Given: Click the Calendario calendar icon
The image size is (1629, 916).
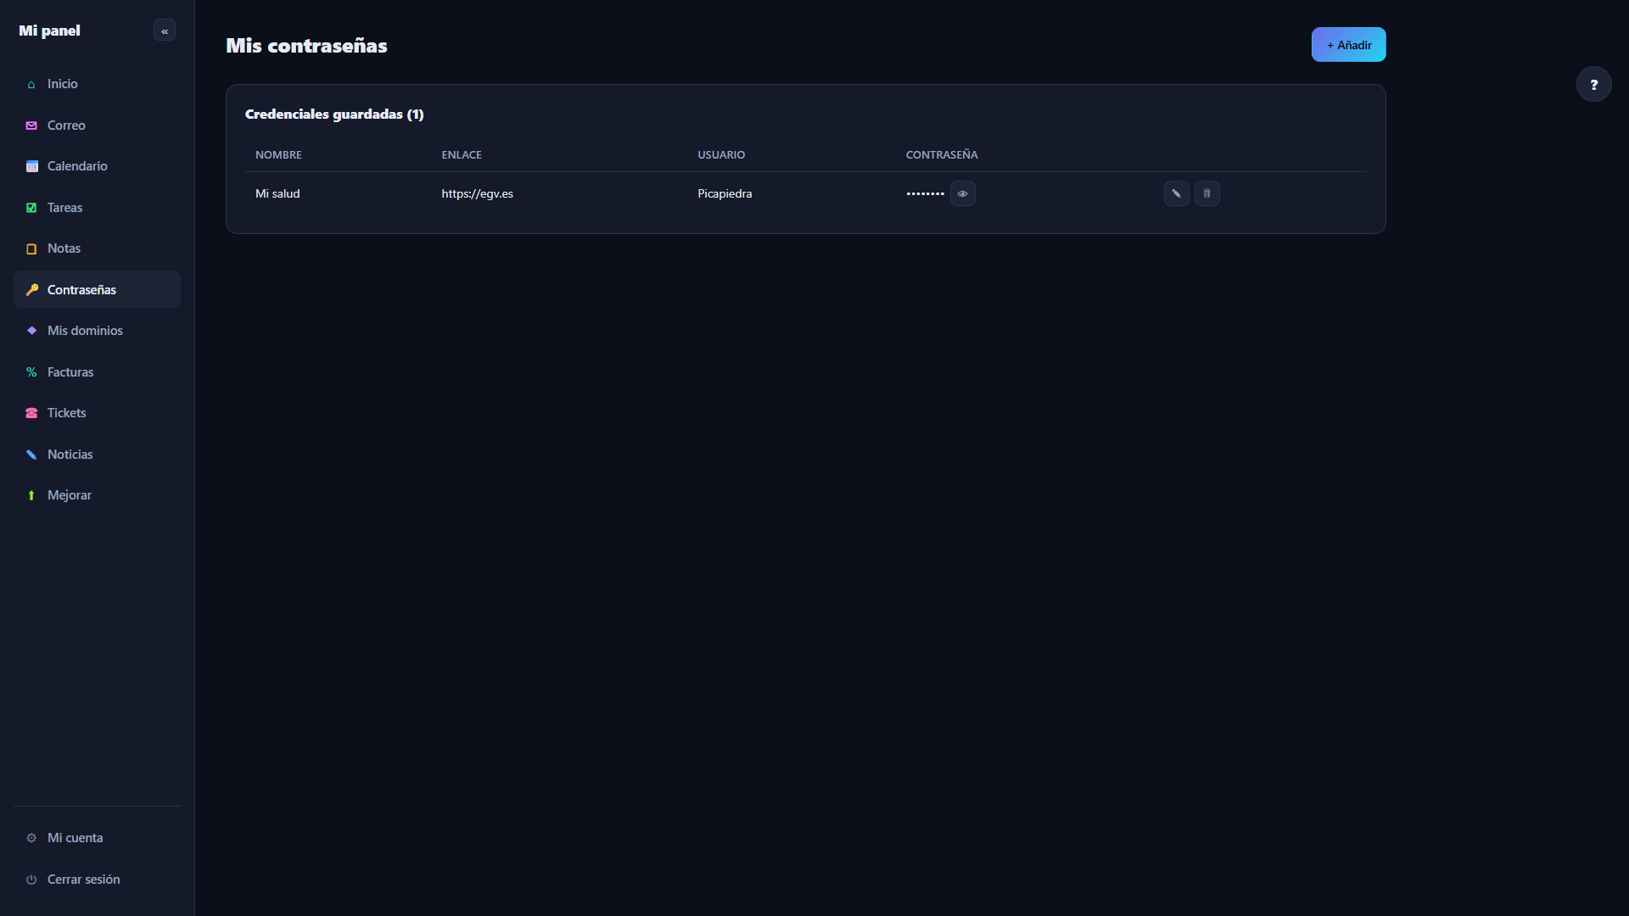Looking at the screenshot, I should point(31,166).
